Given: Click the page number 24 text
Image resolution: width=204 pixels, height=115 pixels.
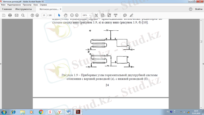Looking at the screenshot, I should pos(107,85).
